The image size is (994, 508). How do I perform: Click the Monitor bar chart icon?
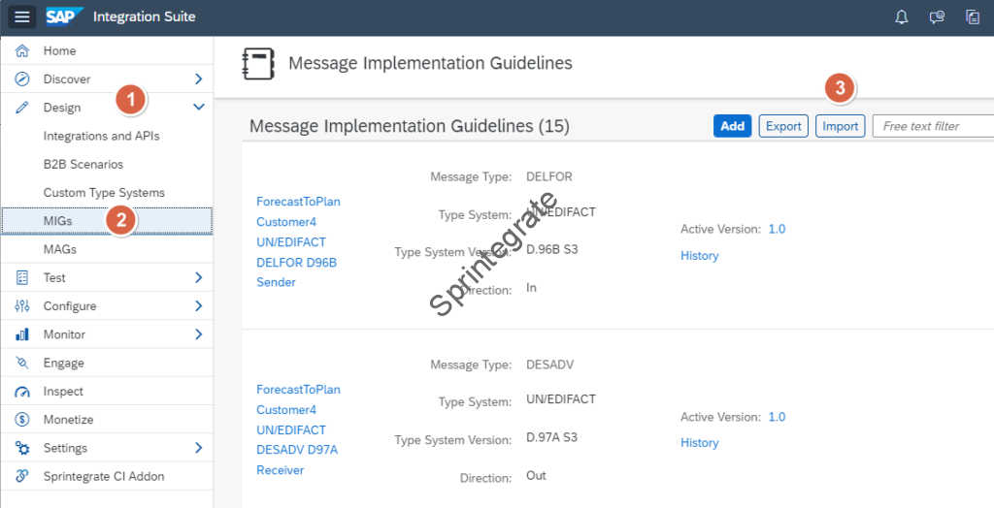[x=22, y=334]
